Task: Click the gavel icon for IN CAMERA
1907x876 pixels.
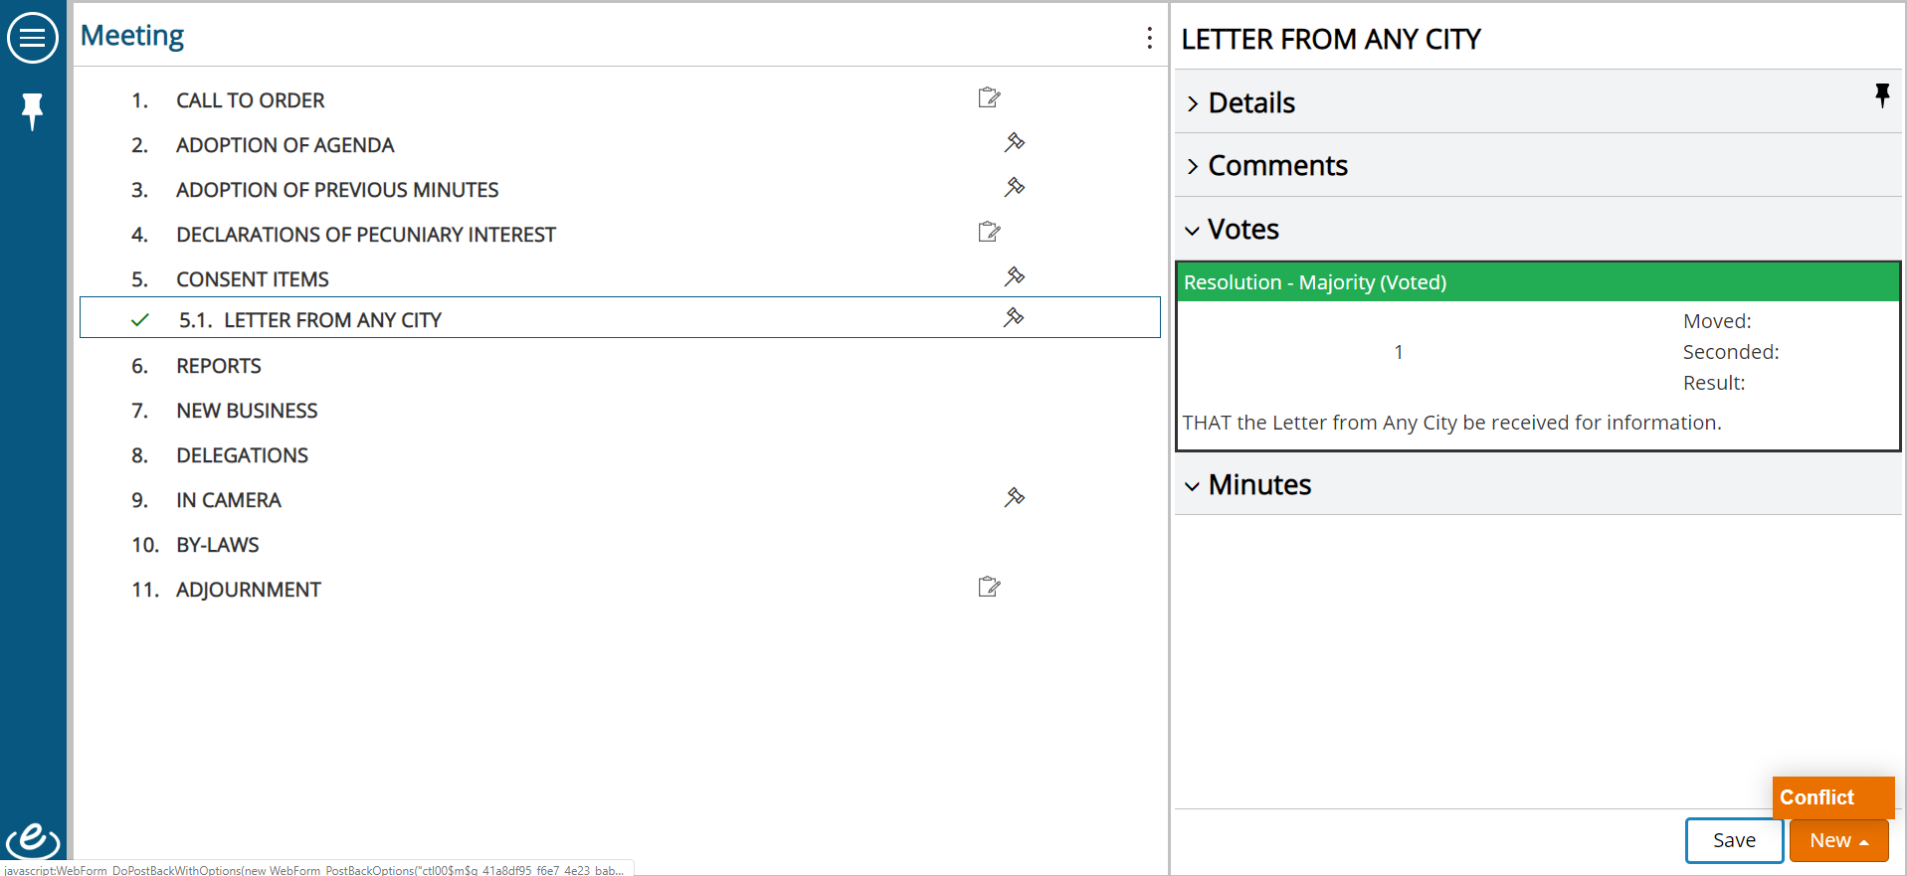Action: coord(1014,497)
